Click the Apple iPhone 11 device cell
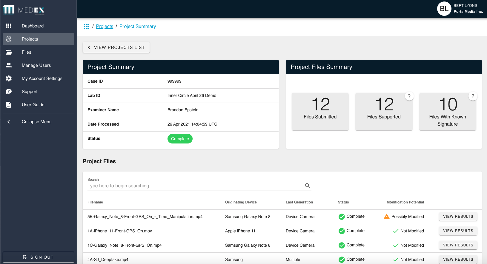The height and width of the screenshot is (264, 487). click(240, 231)
